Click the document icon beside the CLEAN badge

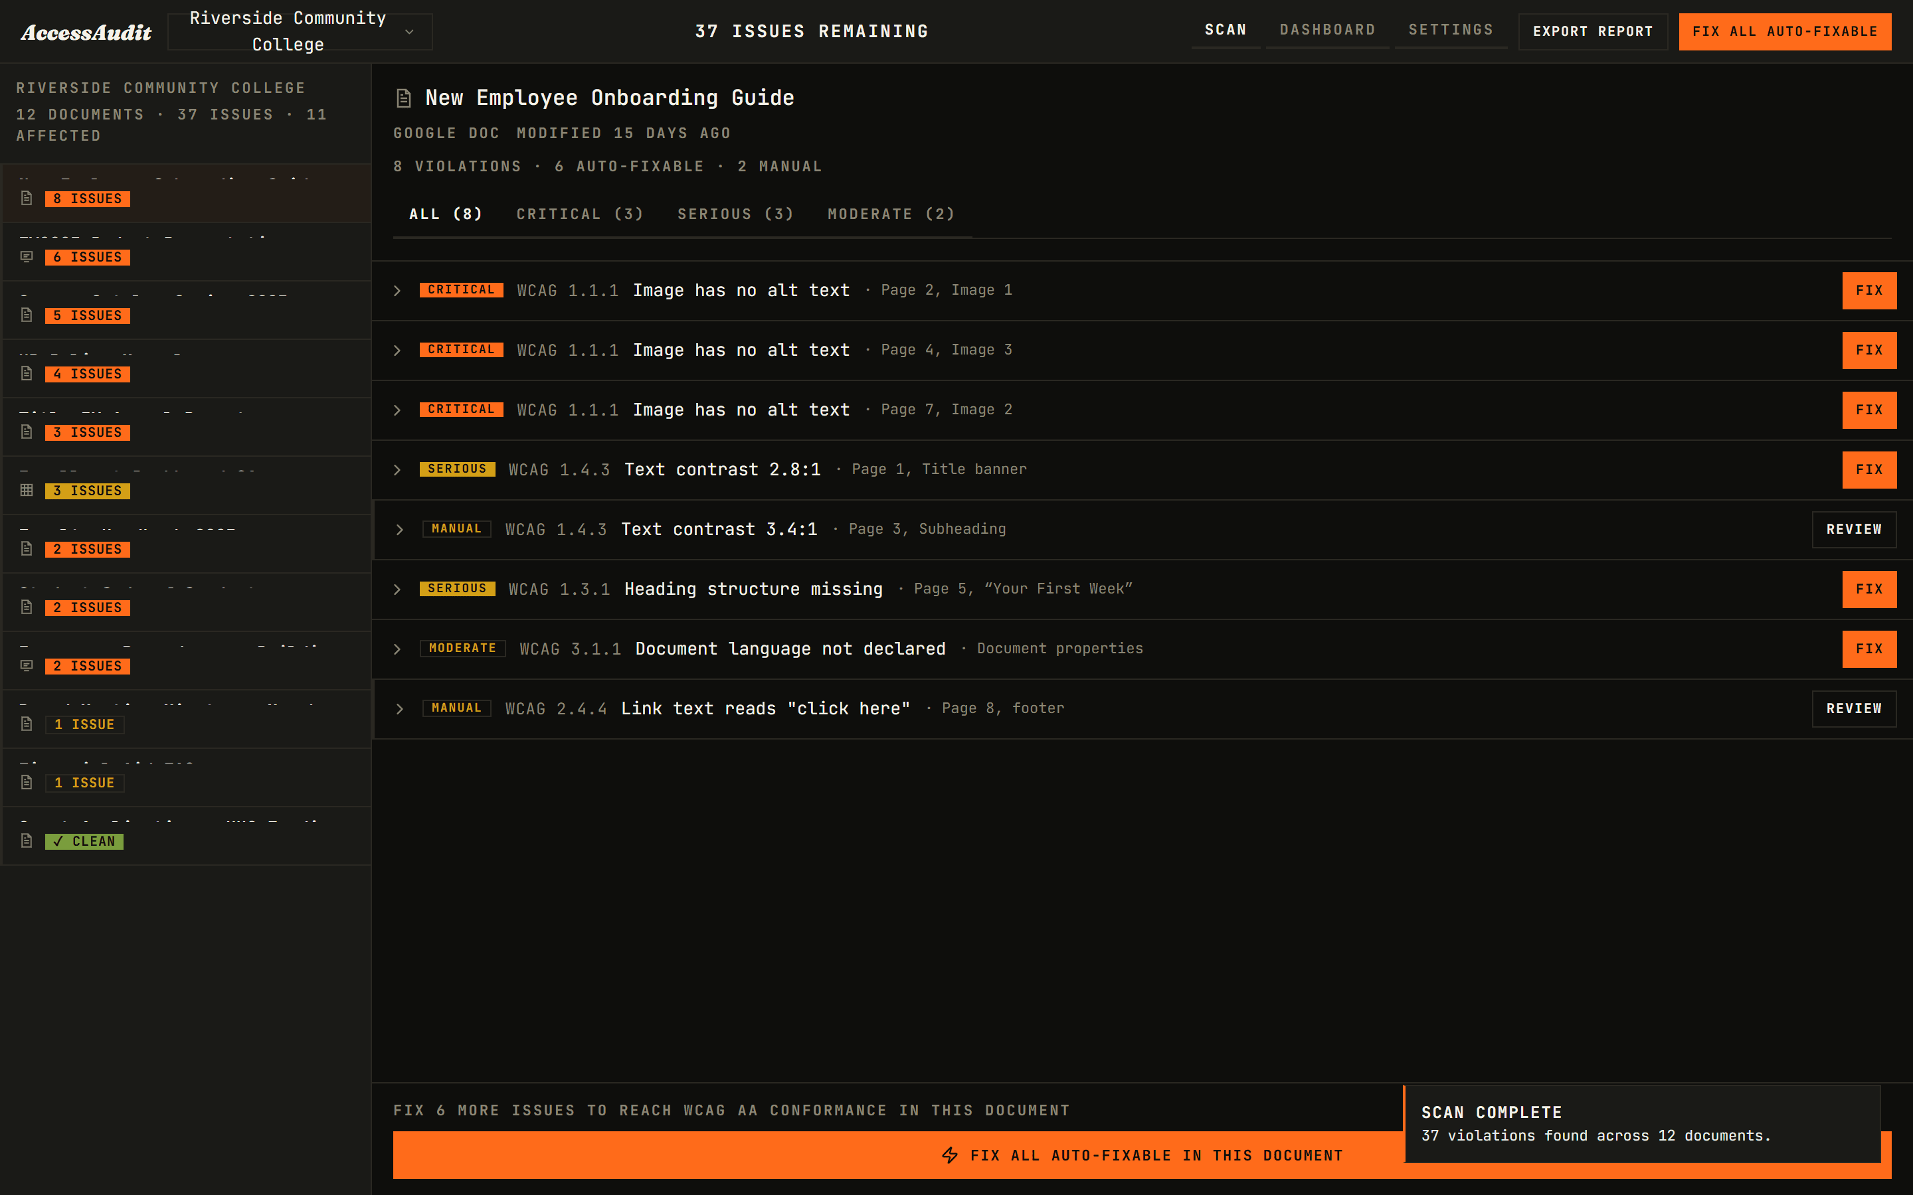click(x=27, y=841)
